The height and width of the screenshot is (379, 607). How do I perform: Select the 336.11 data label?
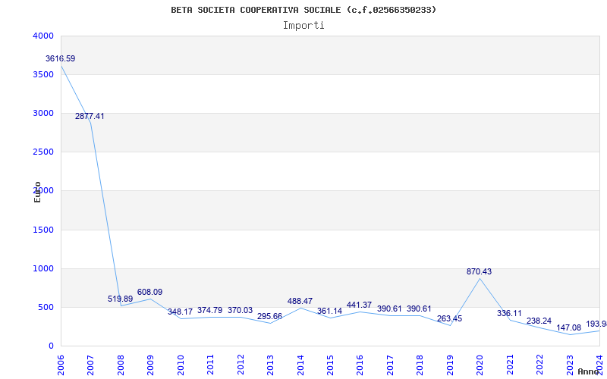tap(509, 313)
